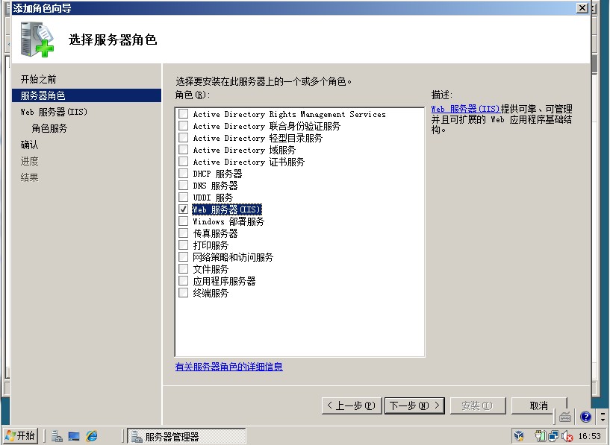Click 上一步 to go back
Viewport: 610px width, 445px height.
352,405
